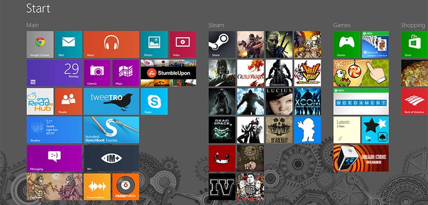
Task: Launch the musiXmatch vinyl record tile
Action: [x=126, y=187]
